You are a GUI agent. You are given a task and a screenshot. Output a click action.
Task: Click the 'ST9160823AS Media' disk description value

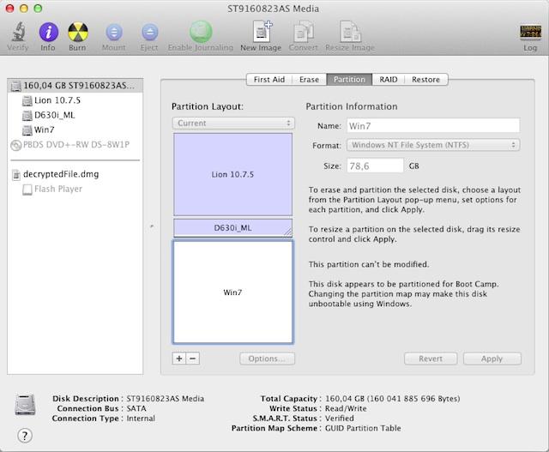click(166, 399)
